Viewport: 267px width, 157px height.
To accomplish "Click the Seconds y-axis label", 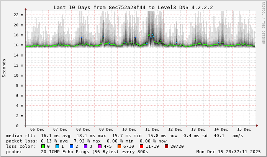I will pos(4,68).
